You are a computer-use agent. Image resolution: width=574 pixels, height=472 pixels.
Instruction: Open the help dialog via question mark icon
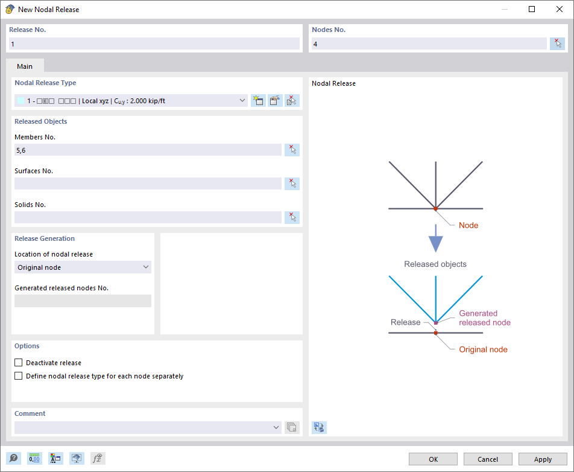click(x=13, y=458)
